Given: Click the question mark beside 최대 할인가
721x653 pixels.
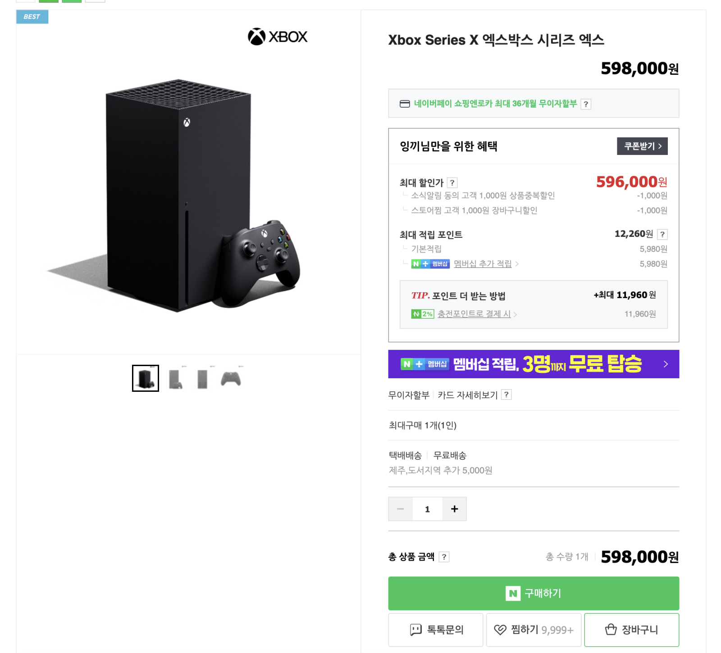Looking at the screenshot, I should point(452,182).
